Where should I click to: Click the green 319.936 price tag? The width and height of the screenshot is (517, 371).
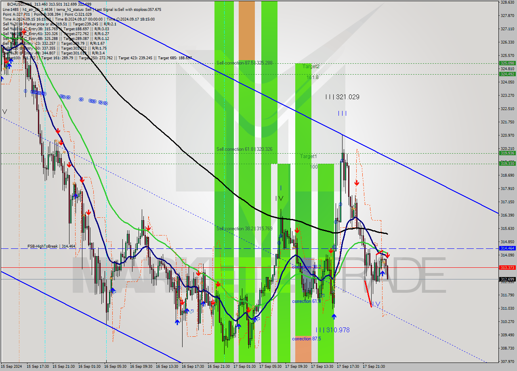pyautogui.click(x=507, y=153)
